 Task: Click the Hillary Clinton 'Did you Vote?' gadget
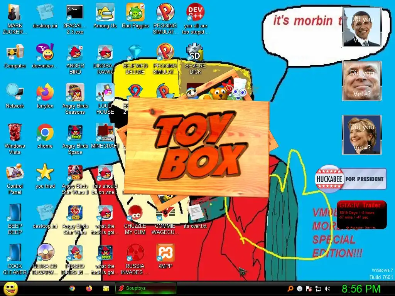(362, 135)
